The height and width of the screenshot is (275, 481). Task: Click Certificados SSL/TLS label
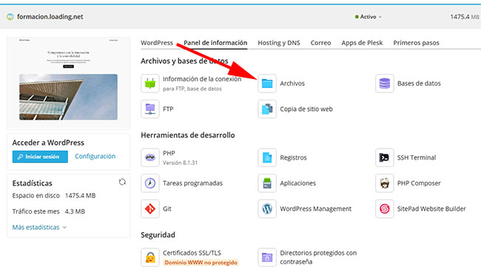pos(192,253)
